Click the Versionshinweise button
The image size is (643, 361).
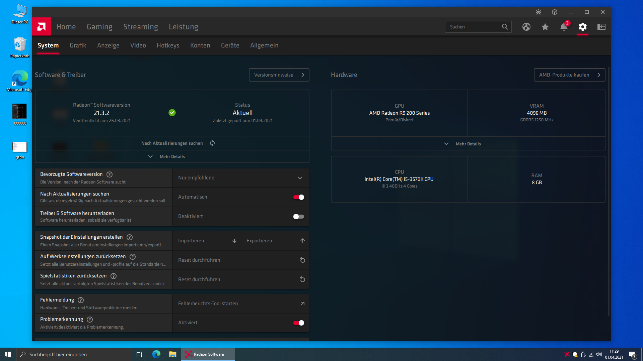pos(279,75)
